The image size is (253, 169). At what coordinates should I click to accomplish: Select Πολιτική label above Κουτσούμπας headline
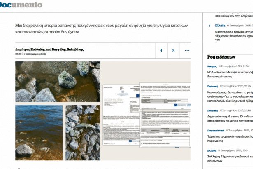tap(212, 86)
